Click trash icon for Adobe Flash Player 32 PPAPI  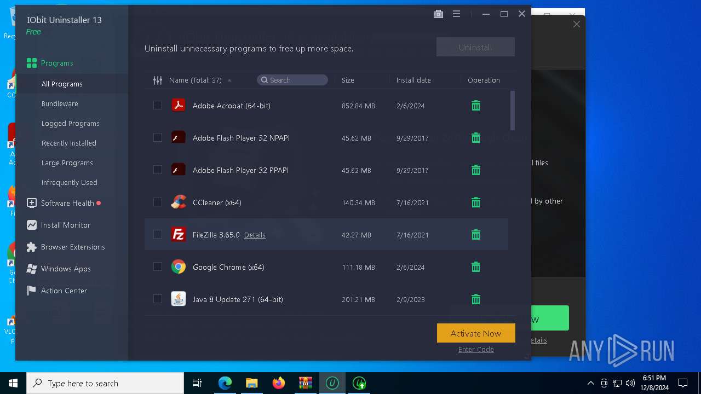[476, 170]
